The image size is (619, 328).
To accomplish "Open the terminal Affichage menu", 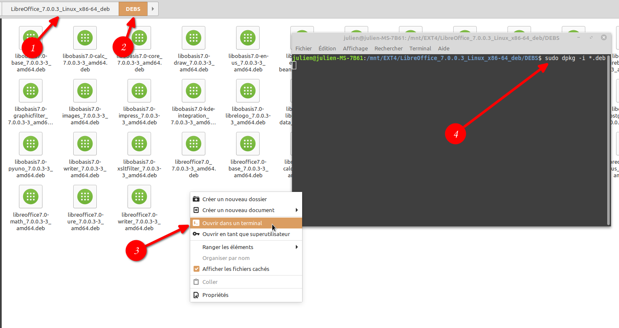I will tap(355, 48).
